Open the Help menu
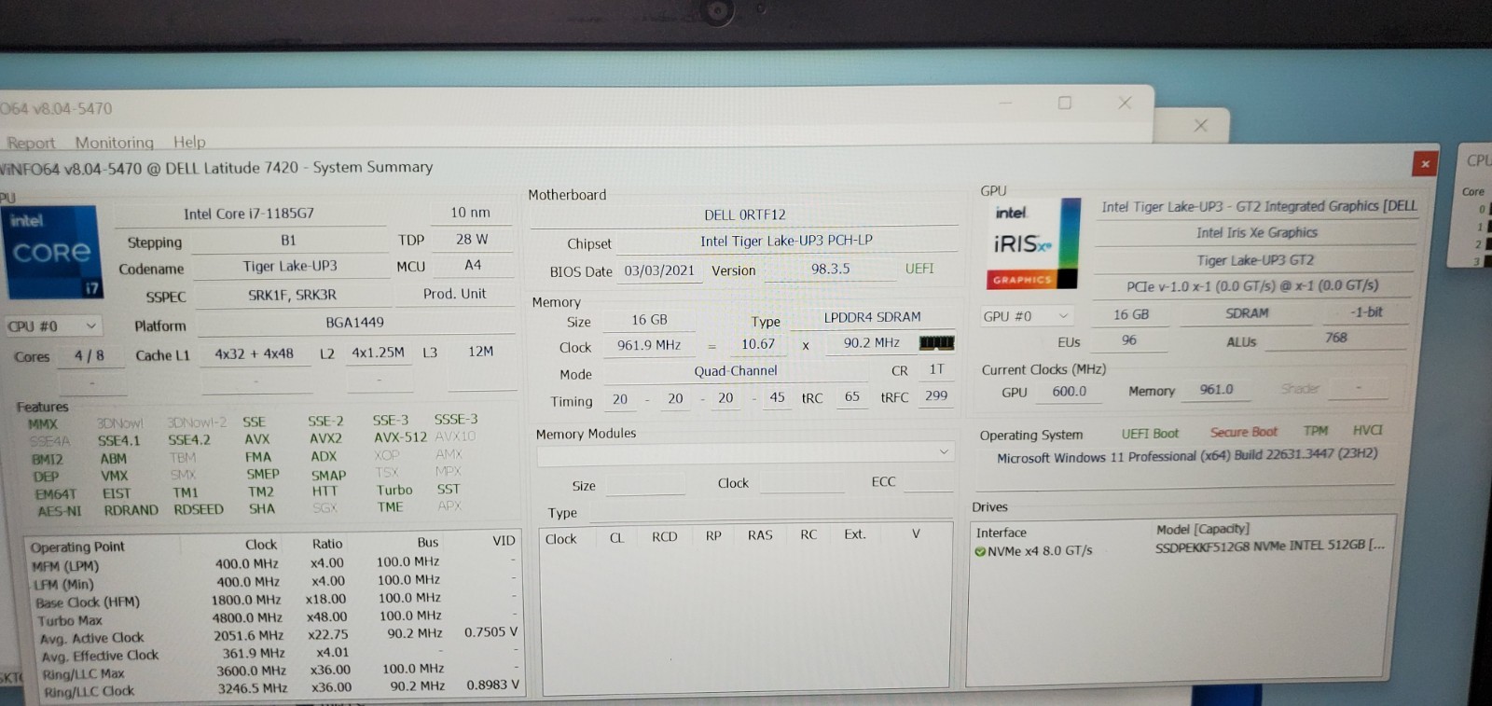The width and height of the screenshot is (1492, 706). 189,142
